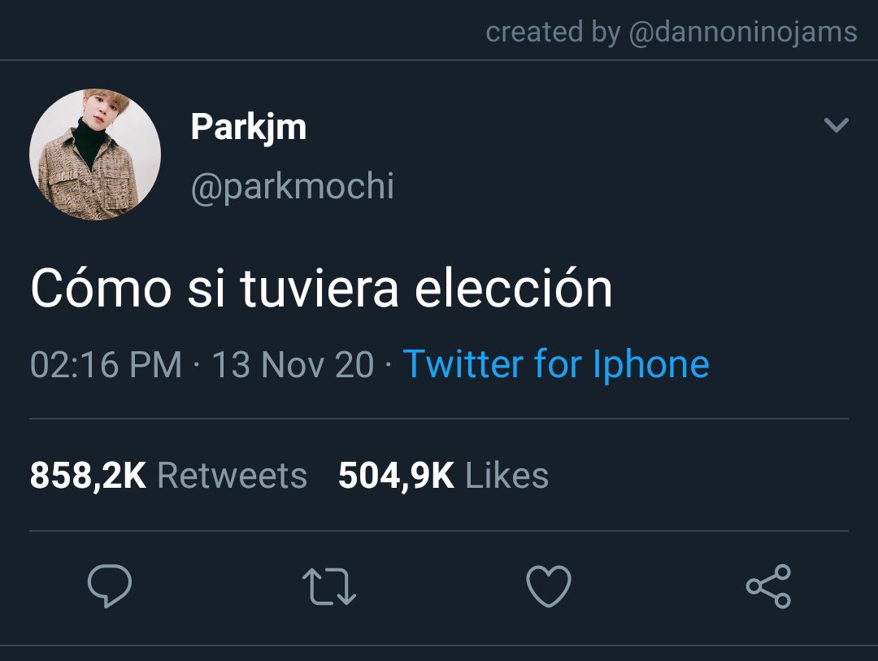Click the Retweets label text
This screenshot has width=878, height=661.
click(x=233, y=476)
